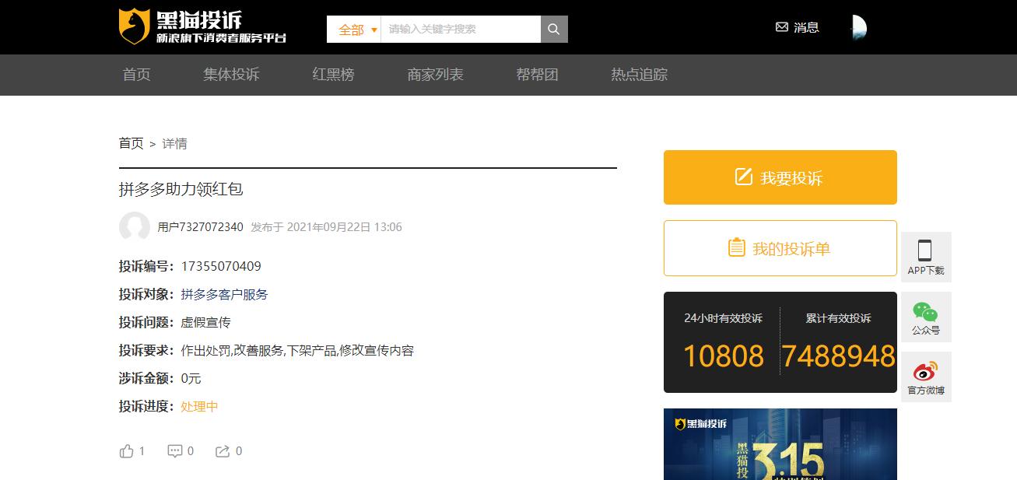Open 我的投诉单 list

pos(780,248)
